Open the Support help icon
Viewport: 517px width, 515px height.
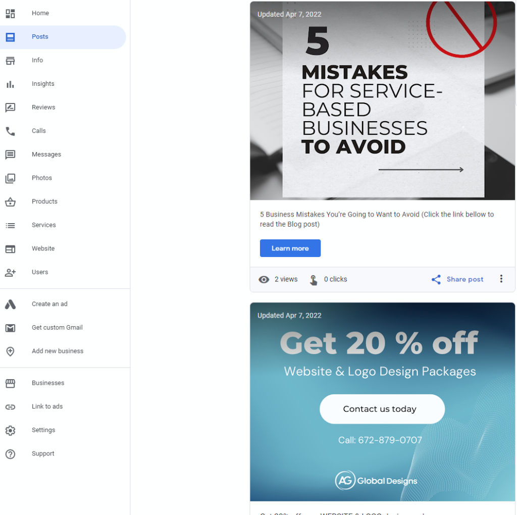(x=10, y=454)
